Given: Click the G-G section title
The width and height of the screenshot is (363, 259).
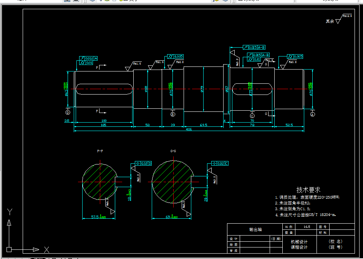Looking at the screenshot, I should [x=173, y=151].
